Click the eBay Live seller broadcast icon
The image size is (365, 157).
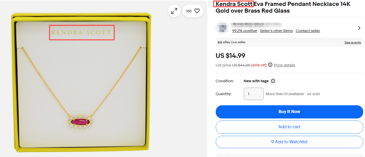pos(220,42)
